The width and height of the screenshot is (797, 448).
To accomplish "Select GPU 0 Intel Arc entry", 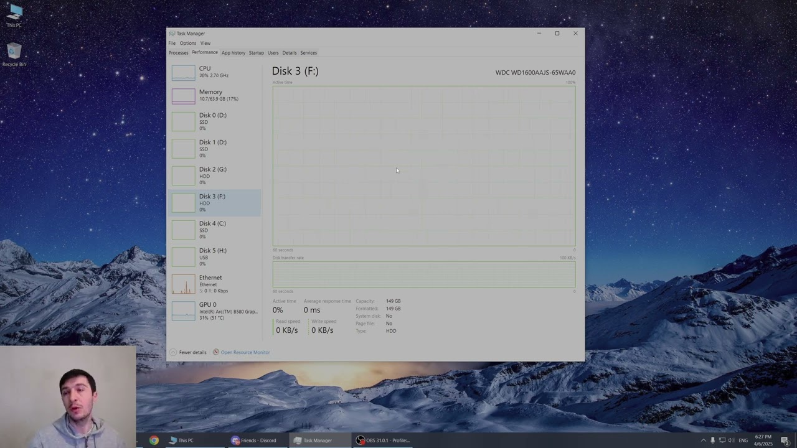I will (x=215, y=311).
